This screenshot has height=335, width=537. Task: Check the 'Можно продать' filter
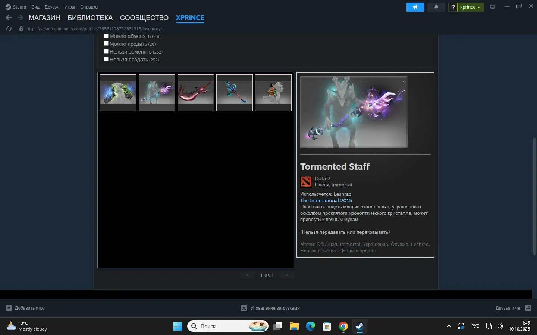[x=106, y=44]
